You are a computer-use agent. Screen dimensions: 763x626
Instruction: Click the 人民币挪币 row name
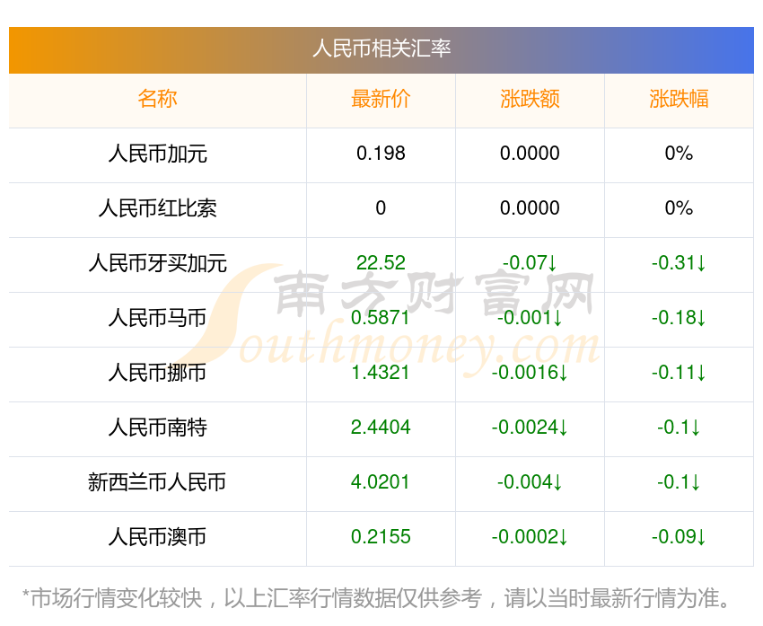pos(157,373)
